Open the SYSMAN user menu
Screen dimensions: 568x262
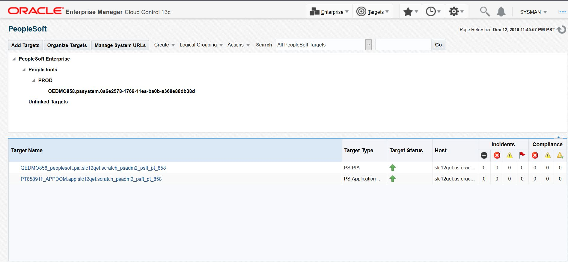[533, 12]
